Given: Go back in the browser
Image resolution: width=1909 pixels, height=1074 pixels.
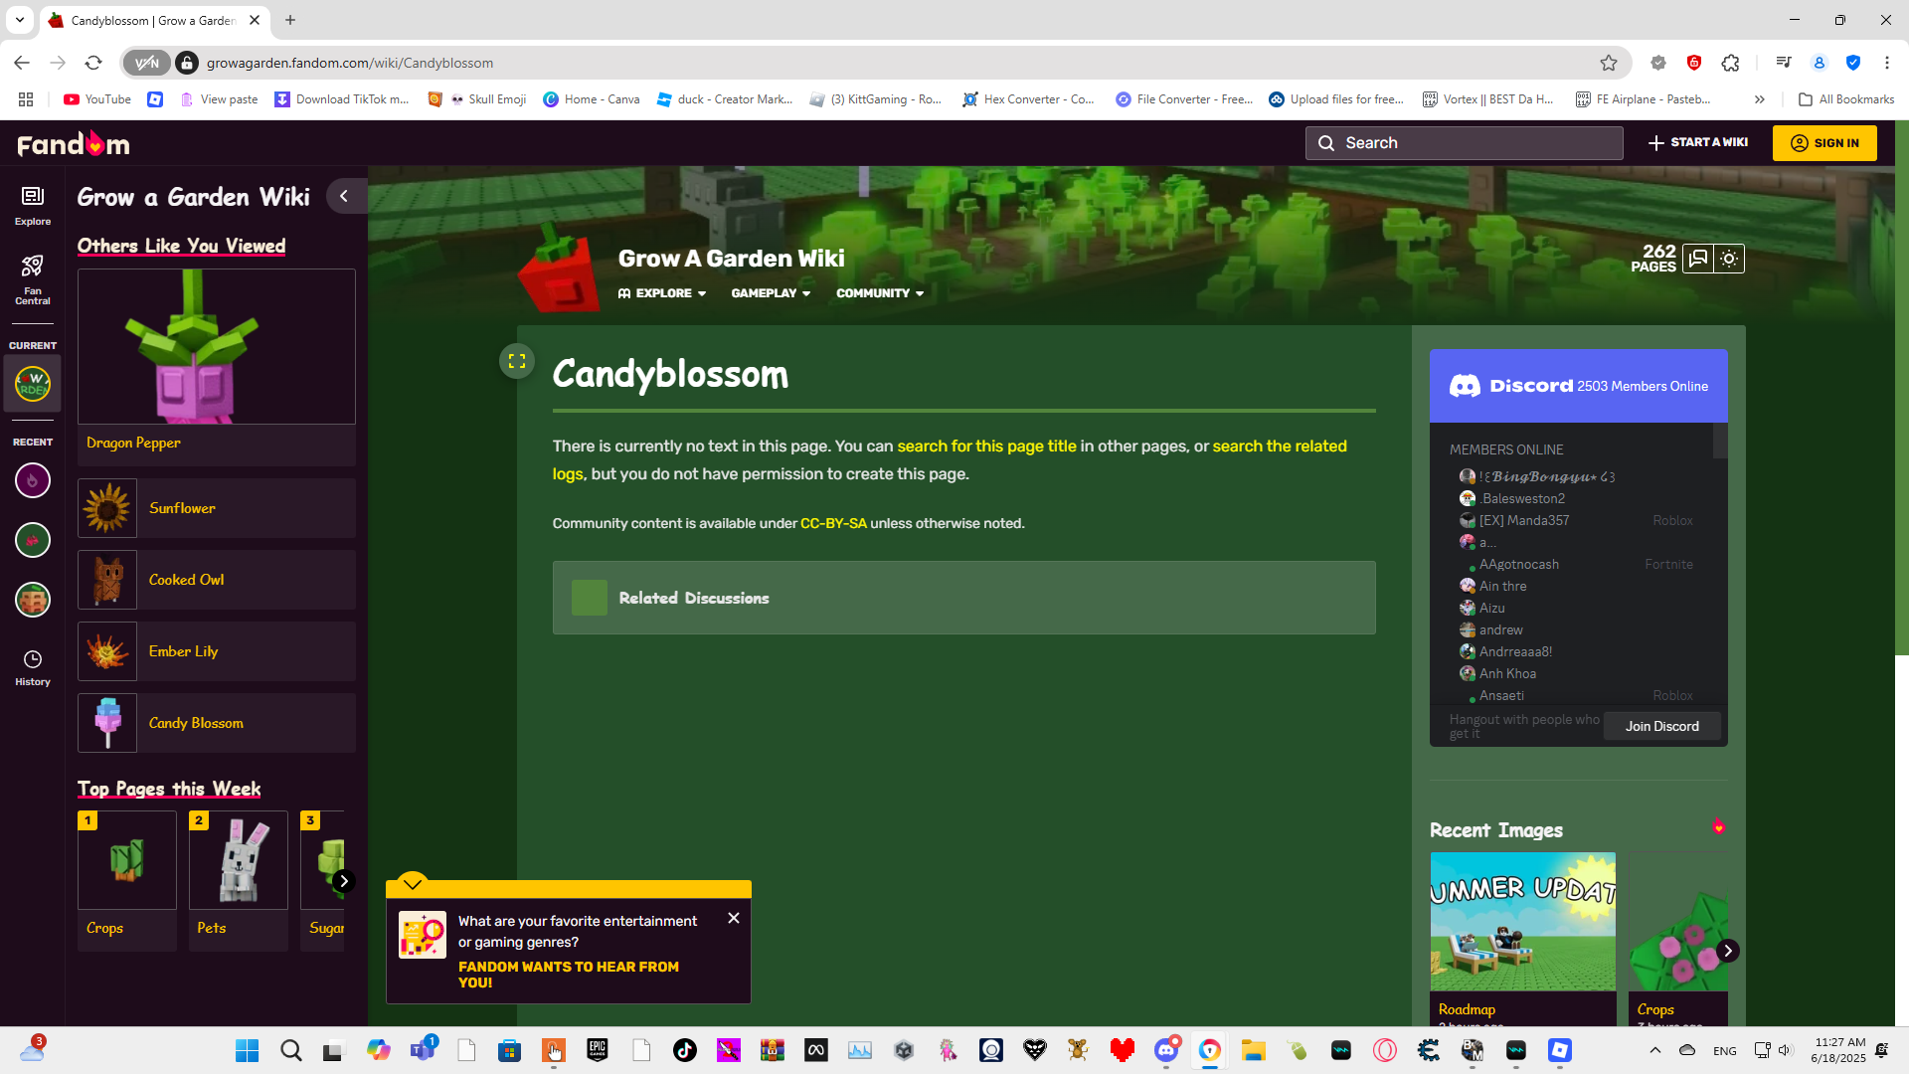Looking at the screenshot, I should coord(22,63).
